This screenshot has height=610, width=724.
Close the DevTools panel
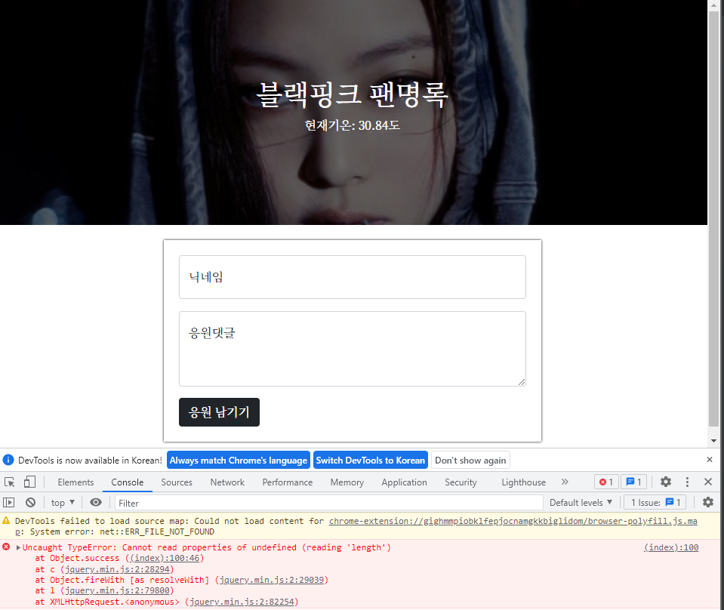[708, 482]
